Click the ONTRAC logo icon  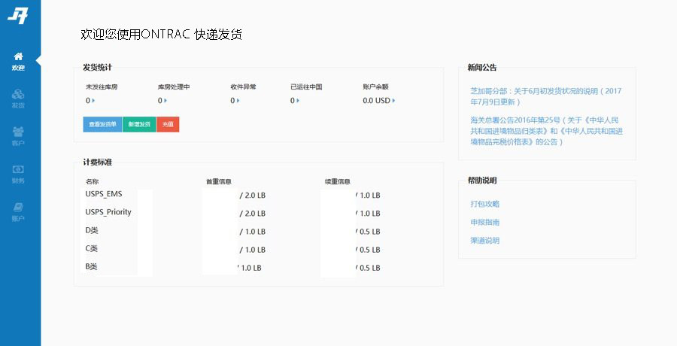pyautogui.click(x=18, y=16)
